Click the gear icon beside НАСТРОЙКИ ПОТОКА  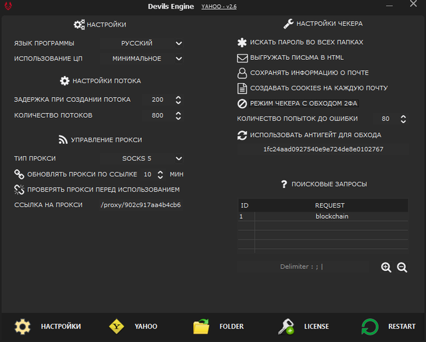65,81
